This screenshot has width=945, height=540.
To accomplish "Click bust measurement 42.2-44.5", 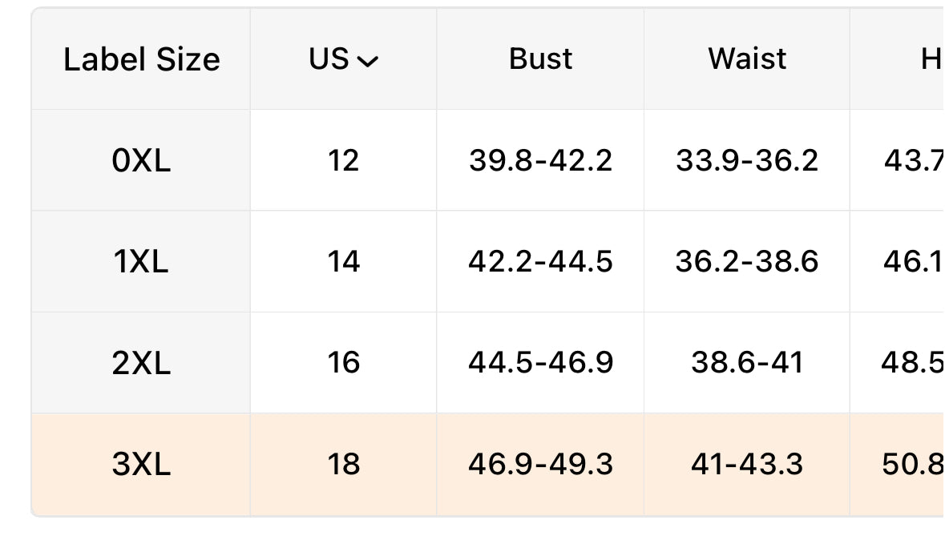I will pyautogui.click(x=540, y=262).
